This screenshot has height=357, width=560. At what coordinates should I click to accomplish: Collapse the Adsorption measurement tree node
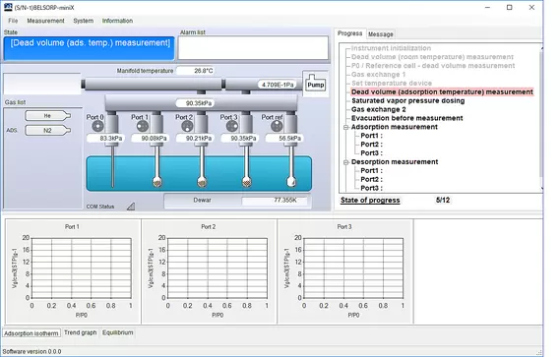[x=345, y=127]
